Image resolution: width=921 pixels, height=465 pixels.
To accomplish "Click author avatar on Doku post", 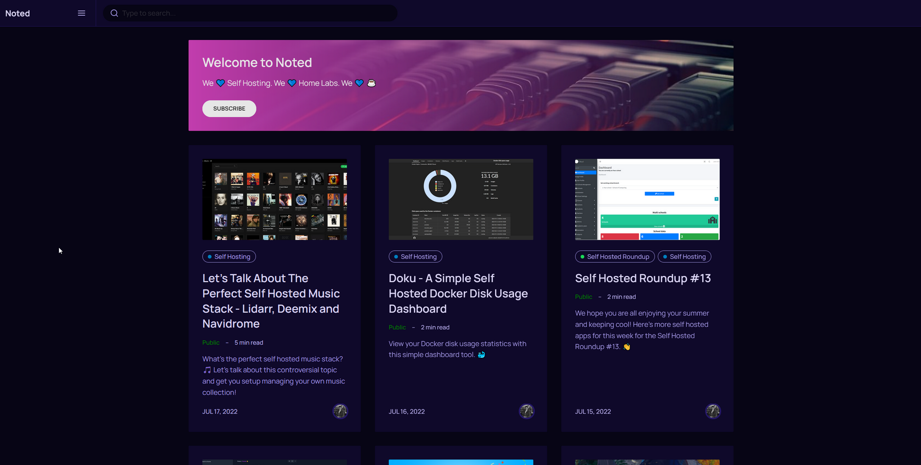I will point(526,411).
